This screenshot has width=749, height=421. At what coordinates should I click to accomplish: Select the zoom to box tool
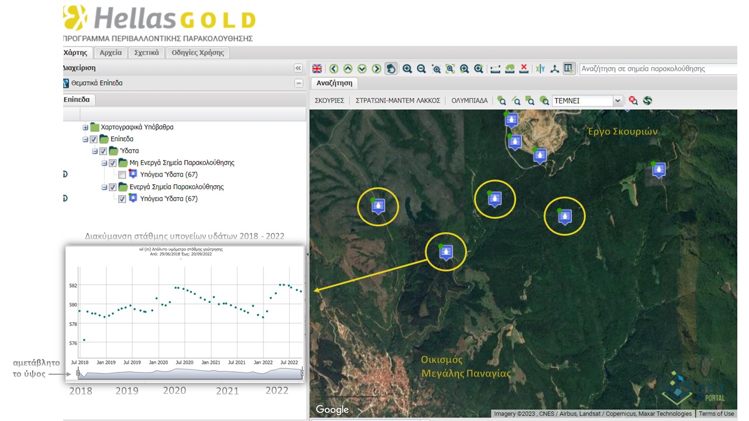point(436,68)
